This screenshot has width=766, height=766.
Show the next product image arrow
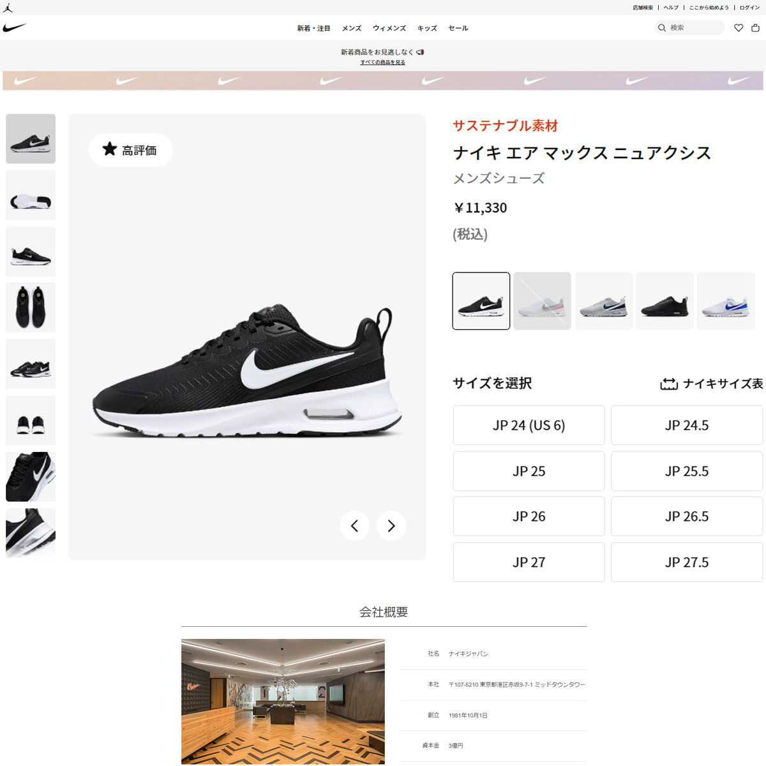[x=391, y=526]
